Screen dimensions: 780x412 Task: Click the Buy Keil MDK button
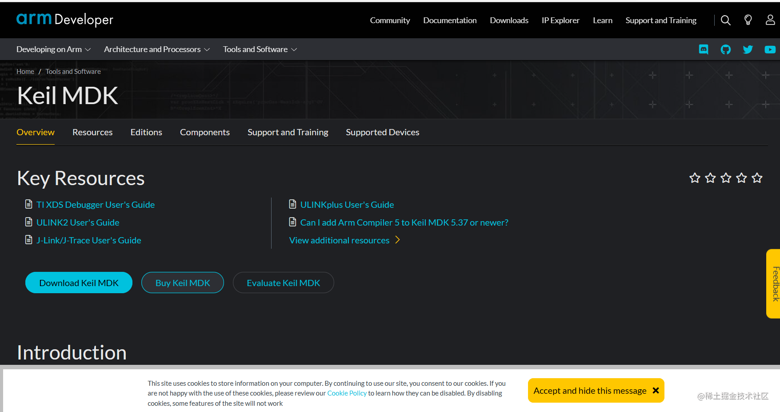183,283
